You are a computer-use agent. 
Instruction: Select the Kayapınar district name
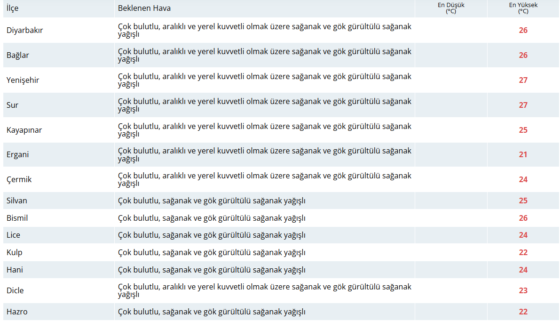[x=24, y=130]
